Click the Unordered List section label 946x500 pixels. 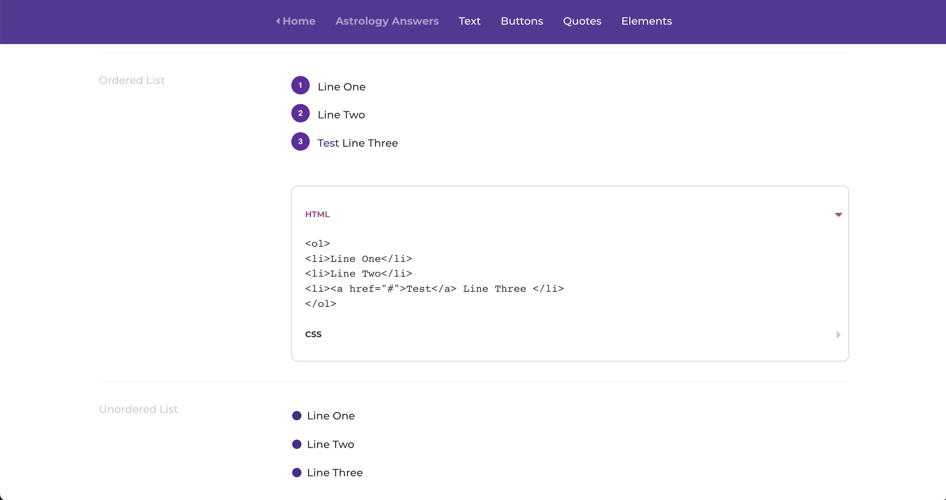tap(138, 409)
